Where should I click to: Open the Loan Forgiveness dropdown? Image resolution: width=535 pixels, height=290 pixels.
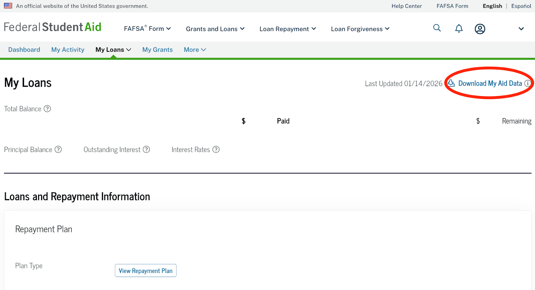pos(360,29)
